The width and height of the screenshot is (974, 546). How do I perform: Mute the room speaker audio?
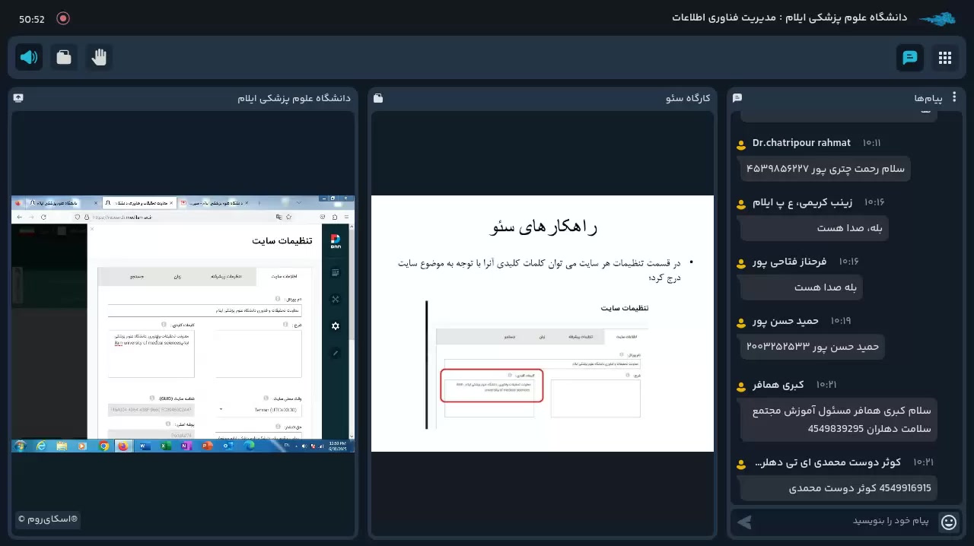[29, 57]
